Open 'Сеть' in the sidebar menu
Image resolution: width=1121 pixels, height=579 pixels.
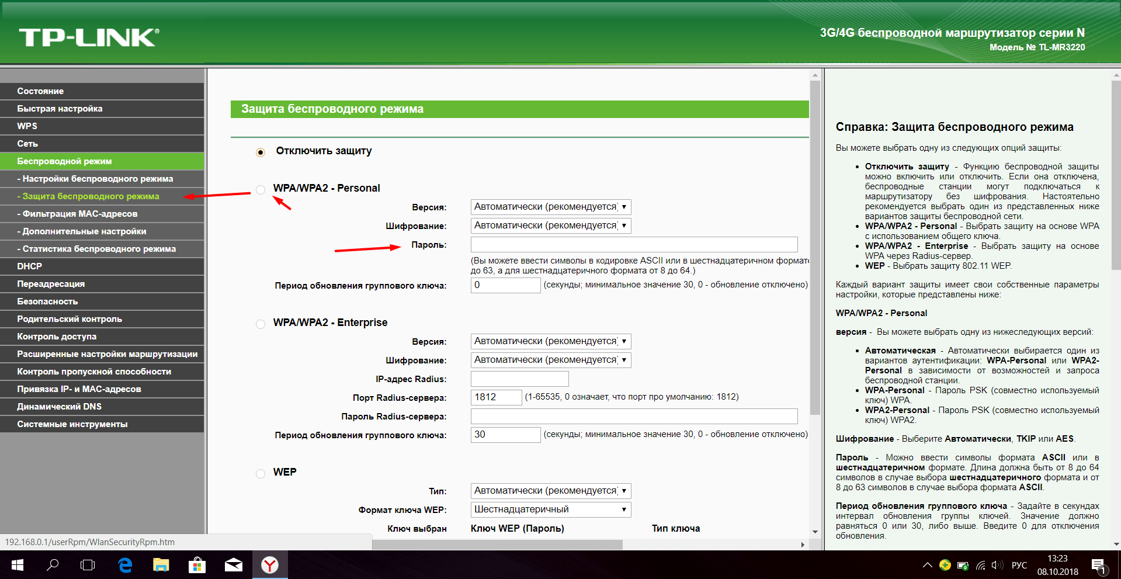click(102, 144)
